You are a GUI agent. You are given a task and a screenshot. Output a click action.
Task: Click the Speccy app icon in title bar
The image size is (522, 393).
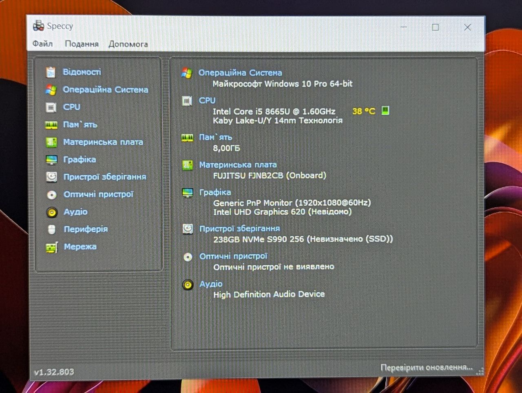click(x=38, y=26)
